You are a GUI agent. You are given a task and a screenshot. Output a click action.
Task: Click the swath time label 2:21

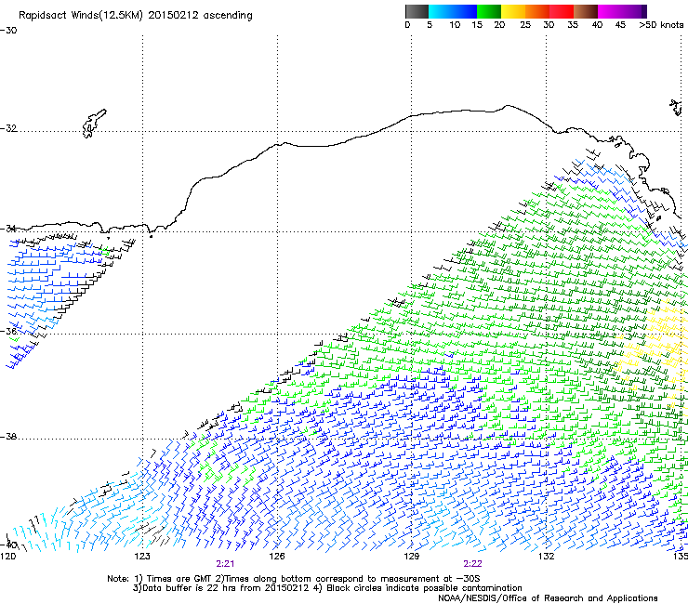(225, 564)
